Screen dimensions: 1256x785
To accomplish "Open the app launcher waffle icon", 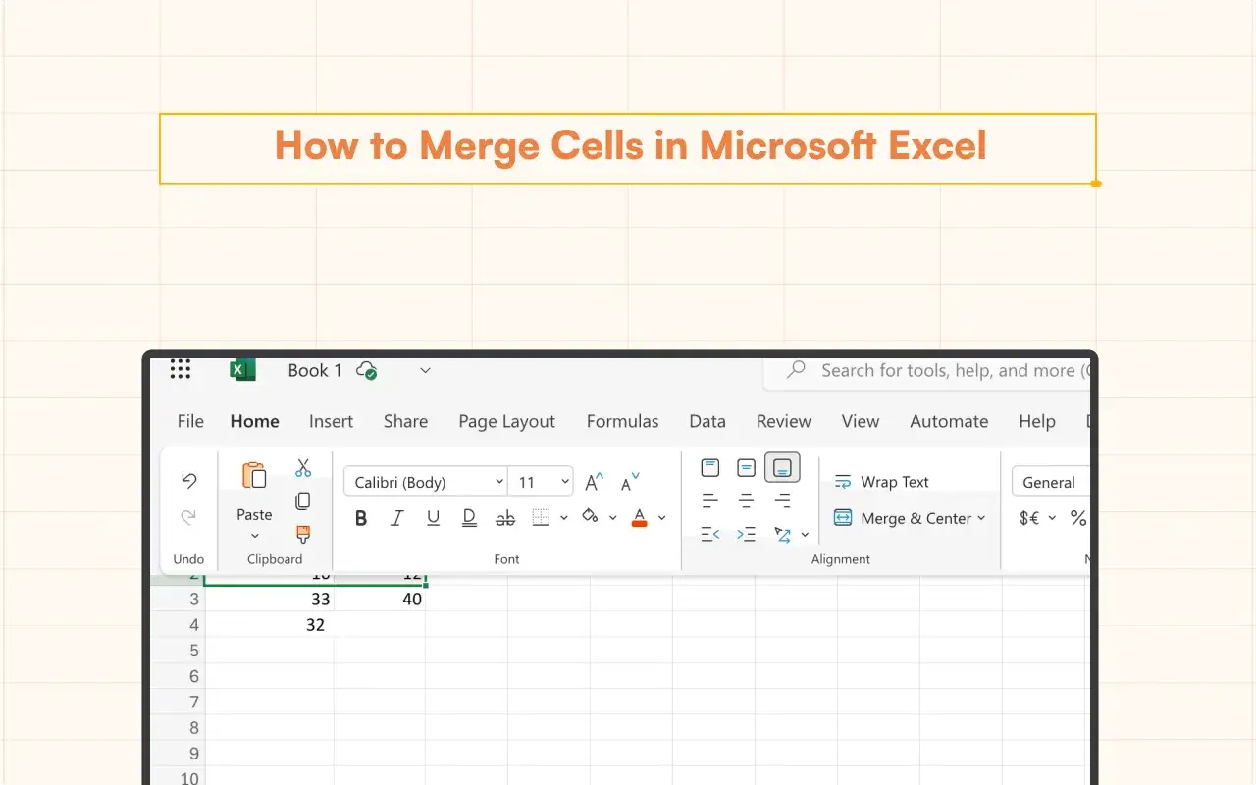I will tap(180, 369).
